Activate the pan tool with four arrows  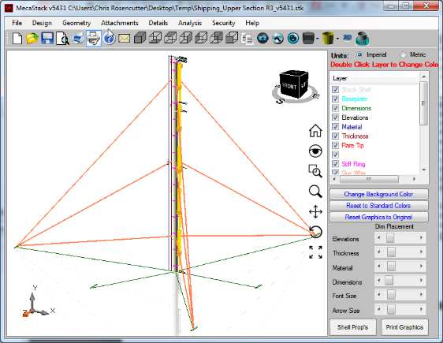[x=315, y=212]
